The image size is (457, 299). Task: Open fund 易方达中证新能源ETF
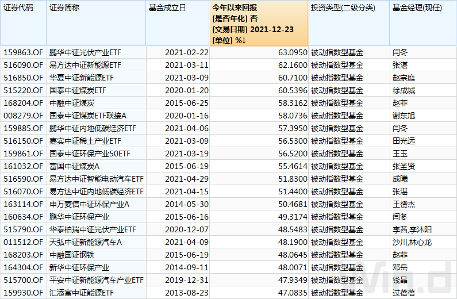coord(85,66)
